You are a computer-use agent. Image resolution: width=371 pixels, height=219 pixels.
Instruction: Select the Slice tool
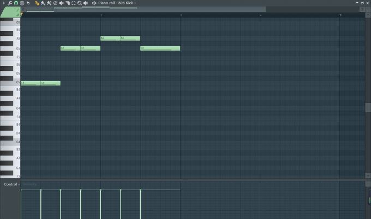[68, 3]
